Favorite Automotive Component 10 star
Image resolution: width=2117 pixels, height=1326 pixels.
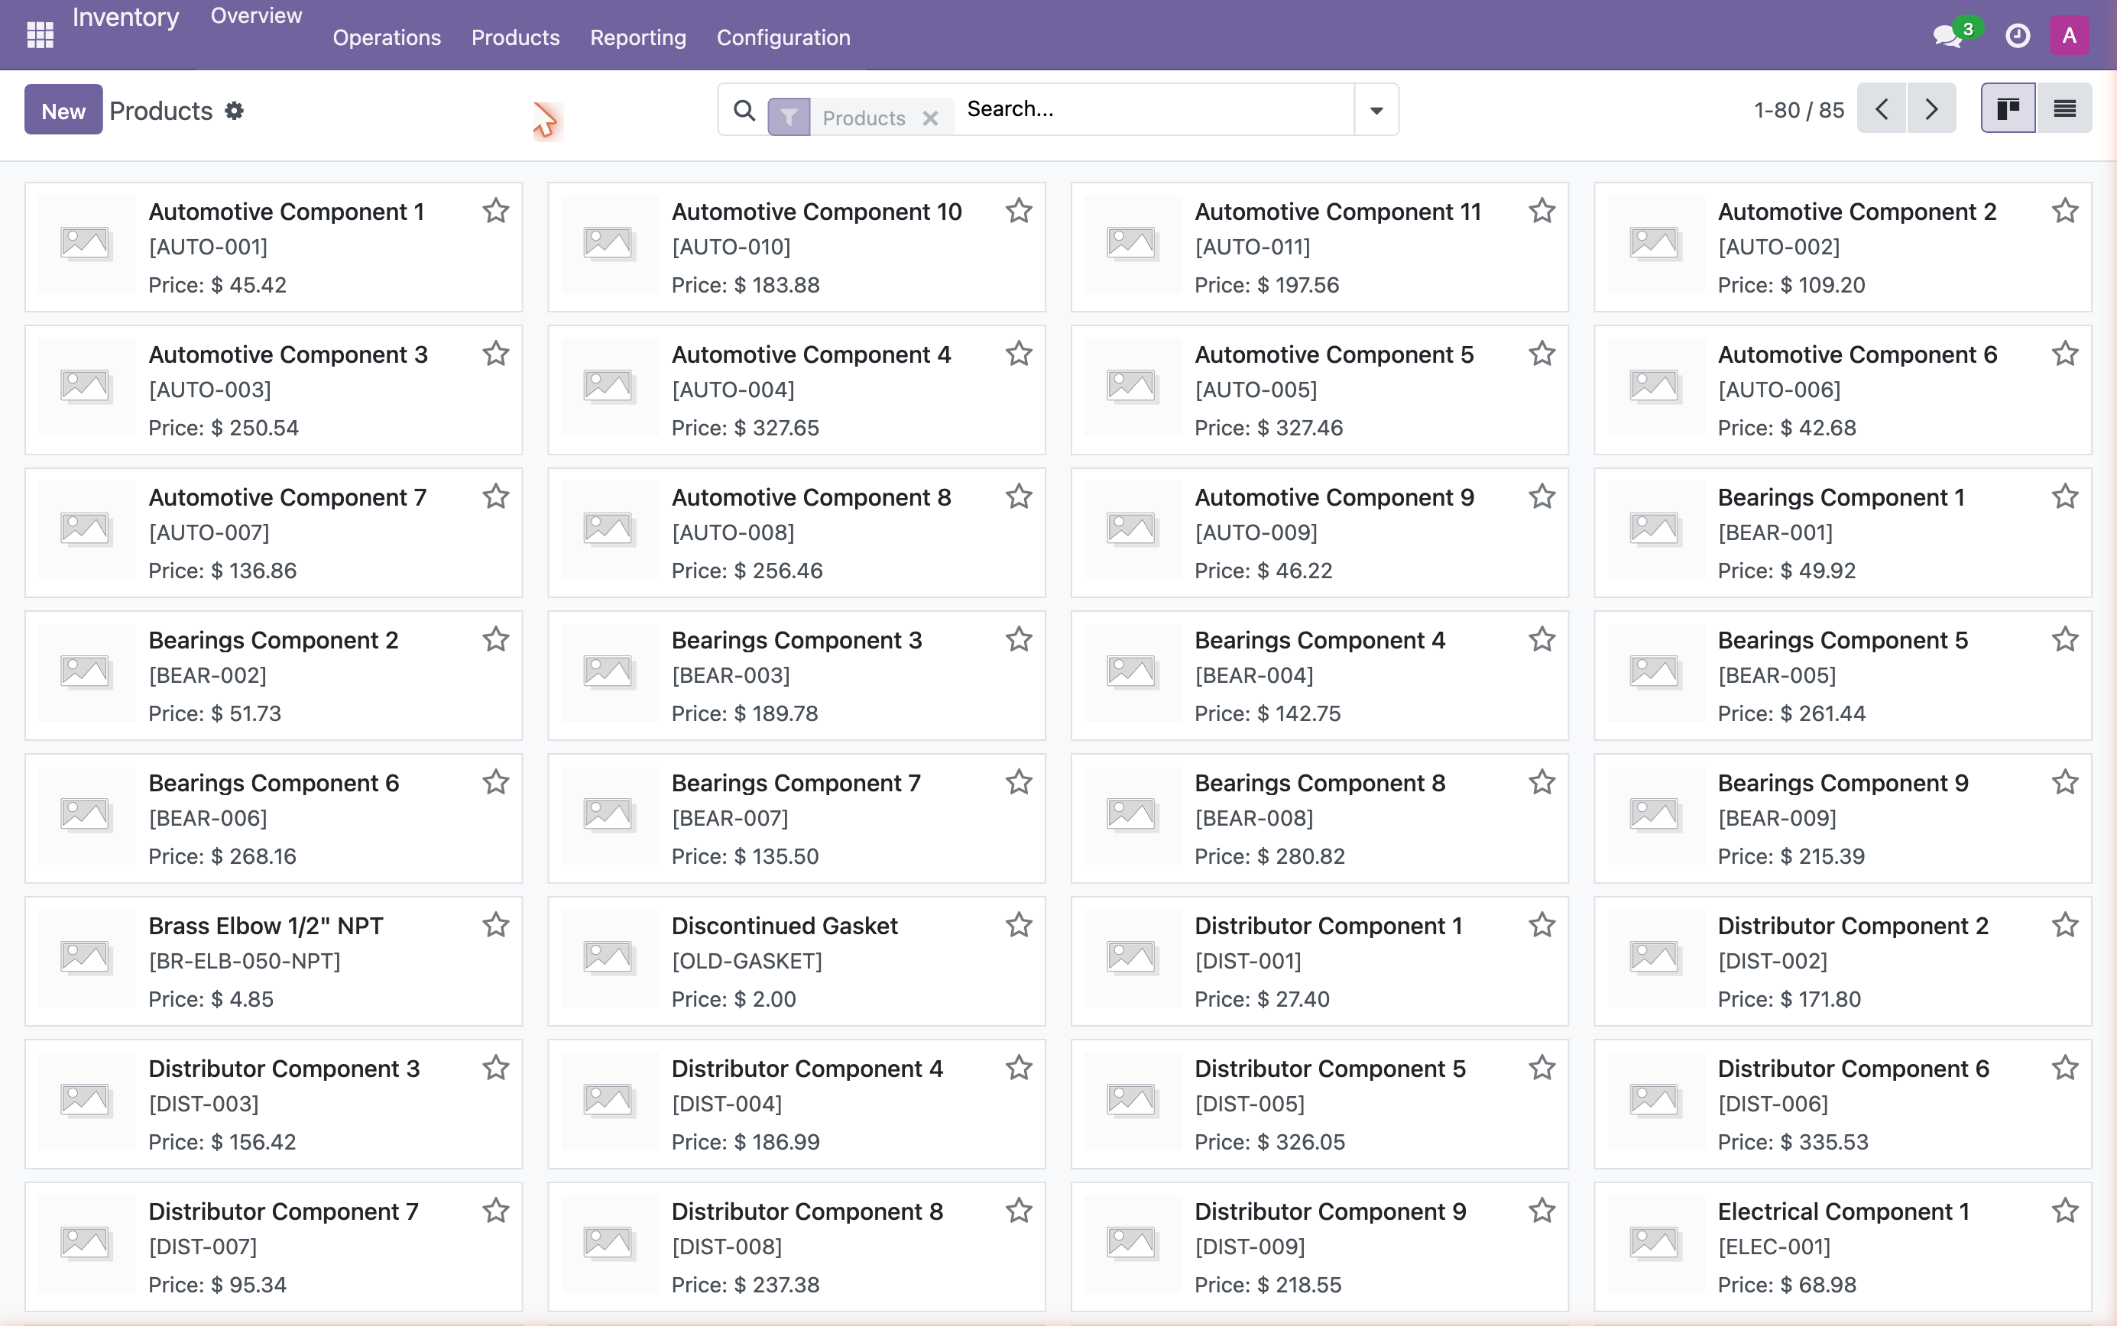click(1019, 211)
